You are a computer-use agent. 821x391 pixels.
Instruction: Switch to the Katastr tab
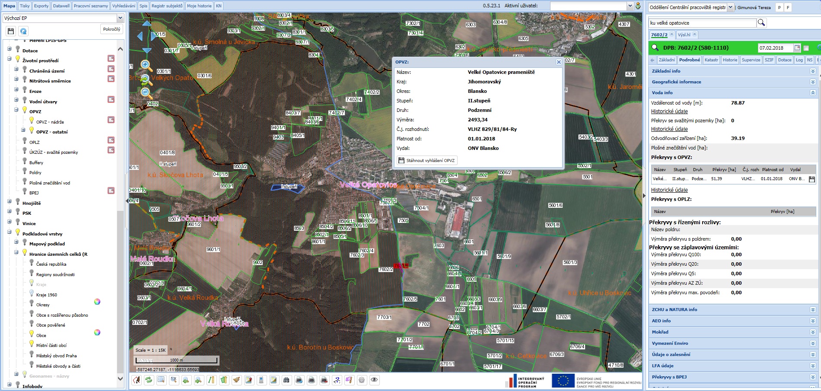pyautogui.click(x=711, y=60)
